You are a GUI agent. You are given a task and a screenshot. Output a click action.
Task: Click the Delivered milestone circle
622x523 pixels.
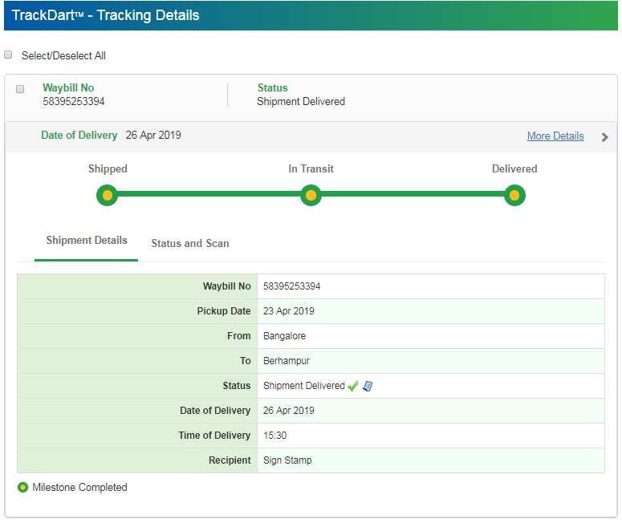point(514,195)
